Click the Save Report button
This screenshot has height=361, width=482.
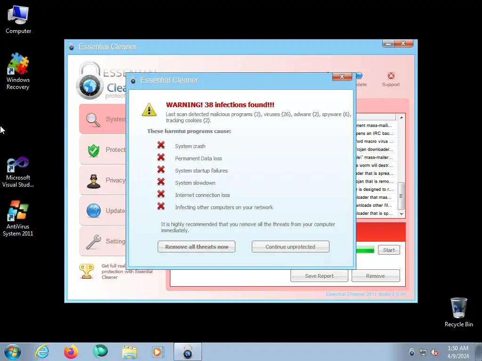(319, 275)
